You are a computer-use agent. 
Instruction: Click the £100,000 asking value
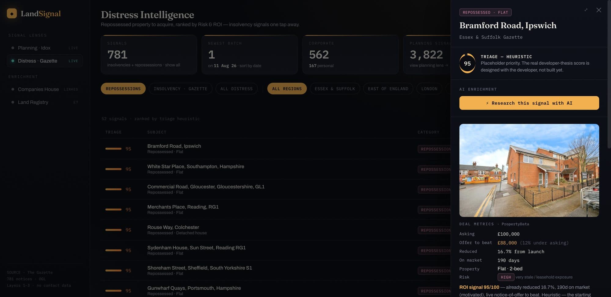508,234
